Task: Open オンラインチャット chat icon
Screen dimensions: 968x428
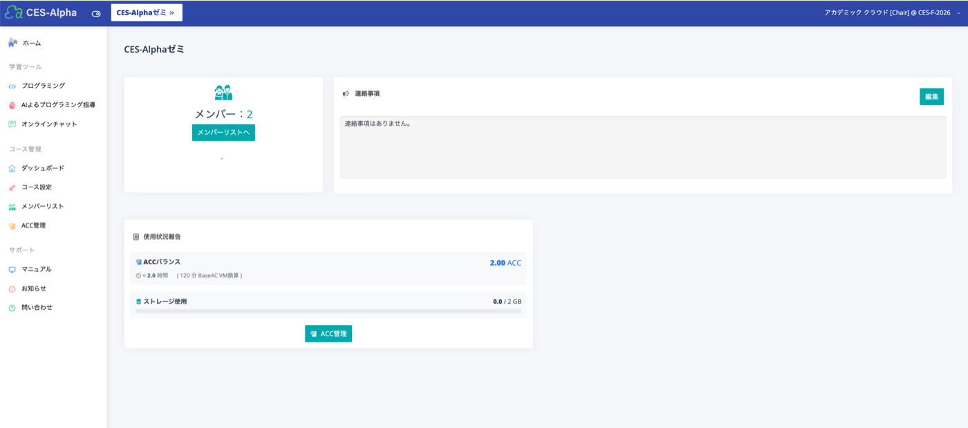Action: [12, 124]
